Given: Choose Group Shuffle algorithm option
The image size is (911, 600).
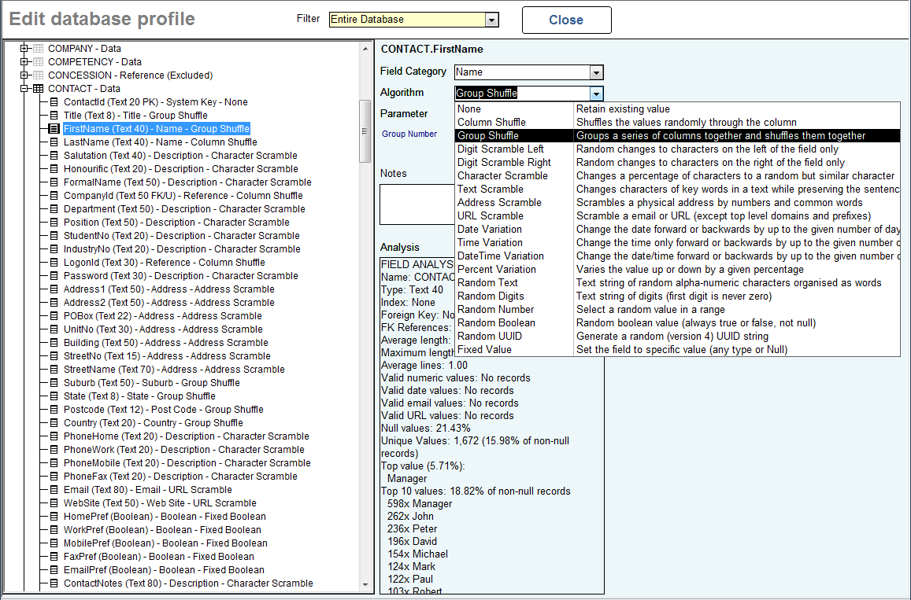Looking at the screenshot, I should tap(677, 136).
